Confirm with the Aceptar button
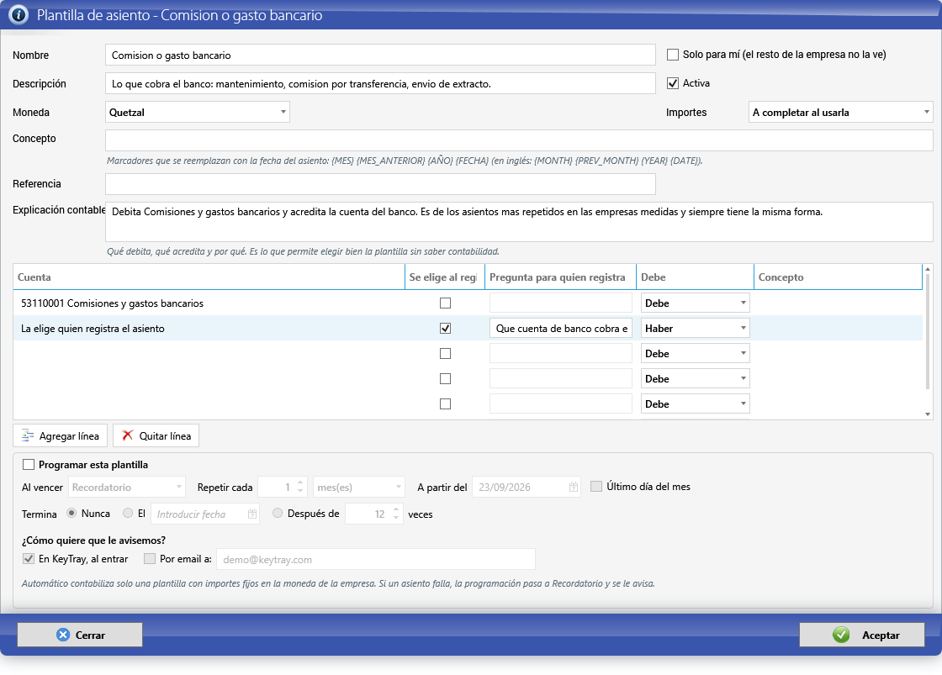Image resolution: width=942 pixels, height=675 pixels. (x=862, y=635)
